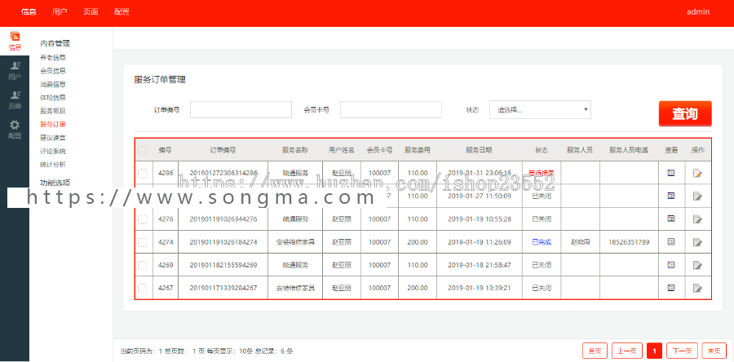Edit order 4274 using its pencil icon
734x362 pixels.
point(697,242)
